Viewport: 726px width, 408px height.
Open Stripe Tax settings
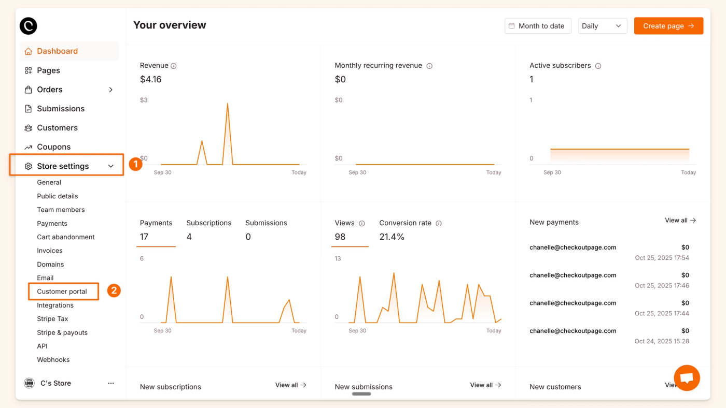coord(52,319)
